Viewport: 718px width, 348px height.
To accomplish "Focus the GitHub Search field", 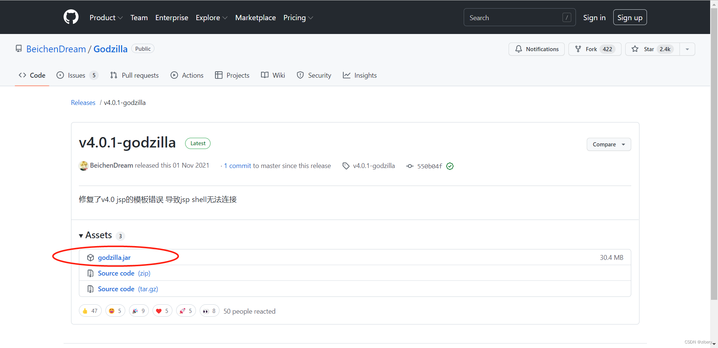I will 519,18.
